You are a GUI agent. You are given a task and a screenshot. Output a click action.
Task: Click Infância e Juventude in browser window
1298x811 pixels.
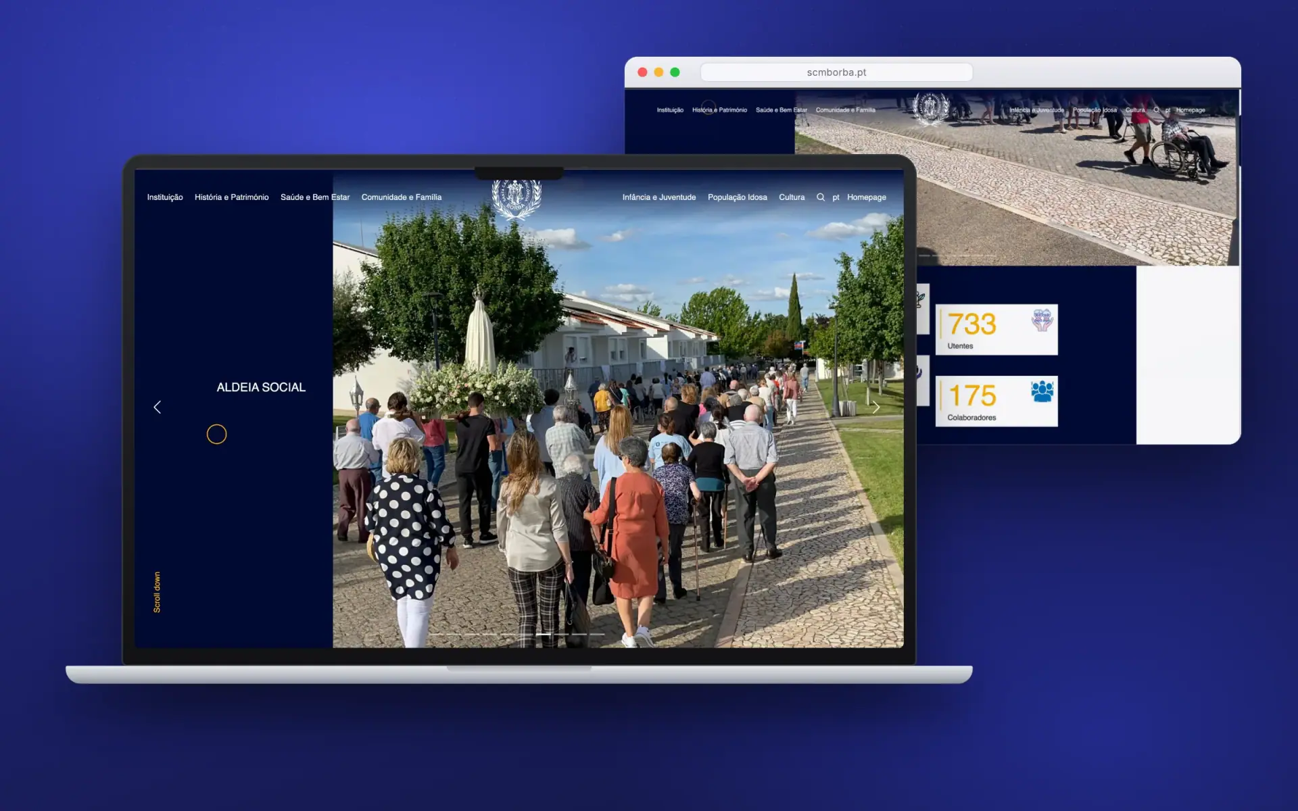[1036, 110]
